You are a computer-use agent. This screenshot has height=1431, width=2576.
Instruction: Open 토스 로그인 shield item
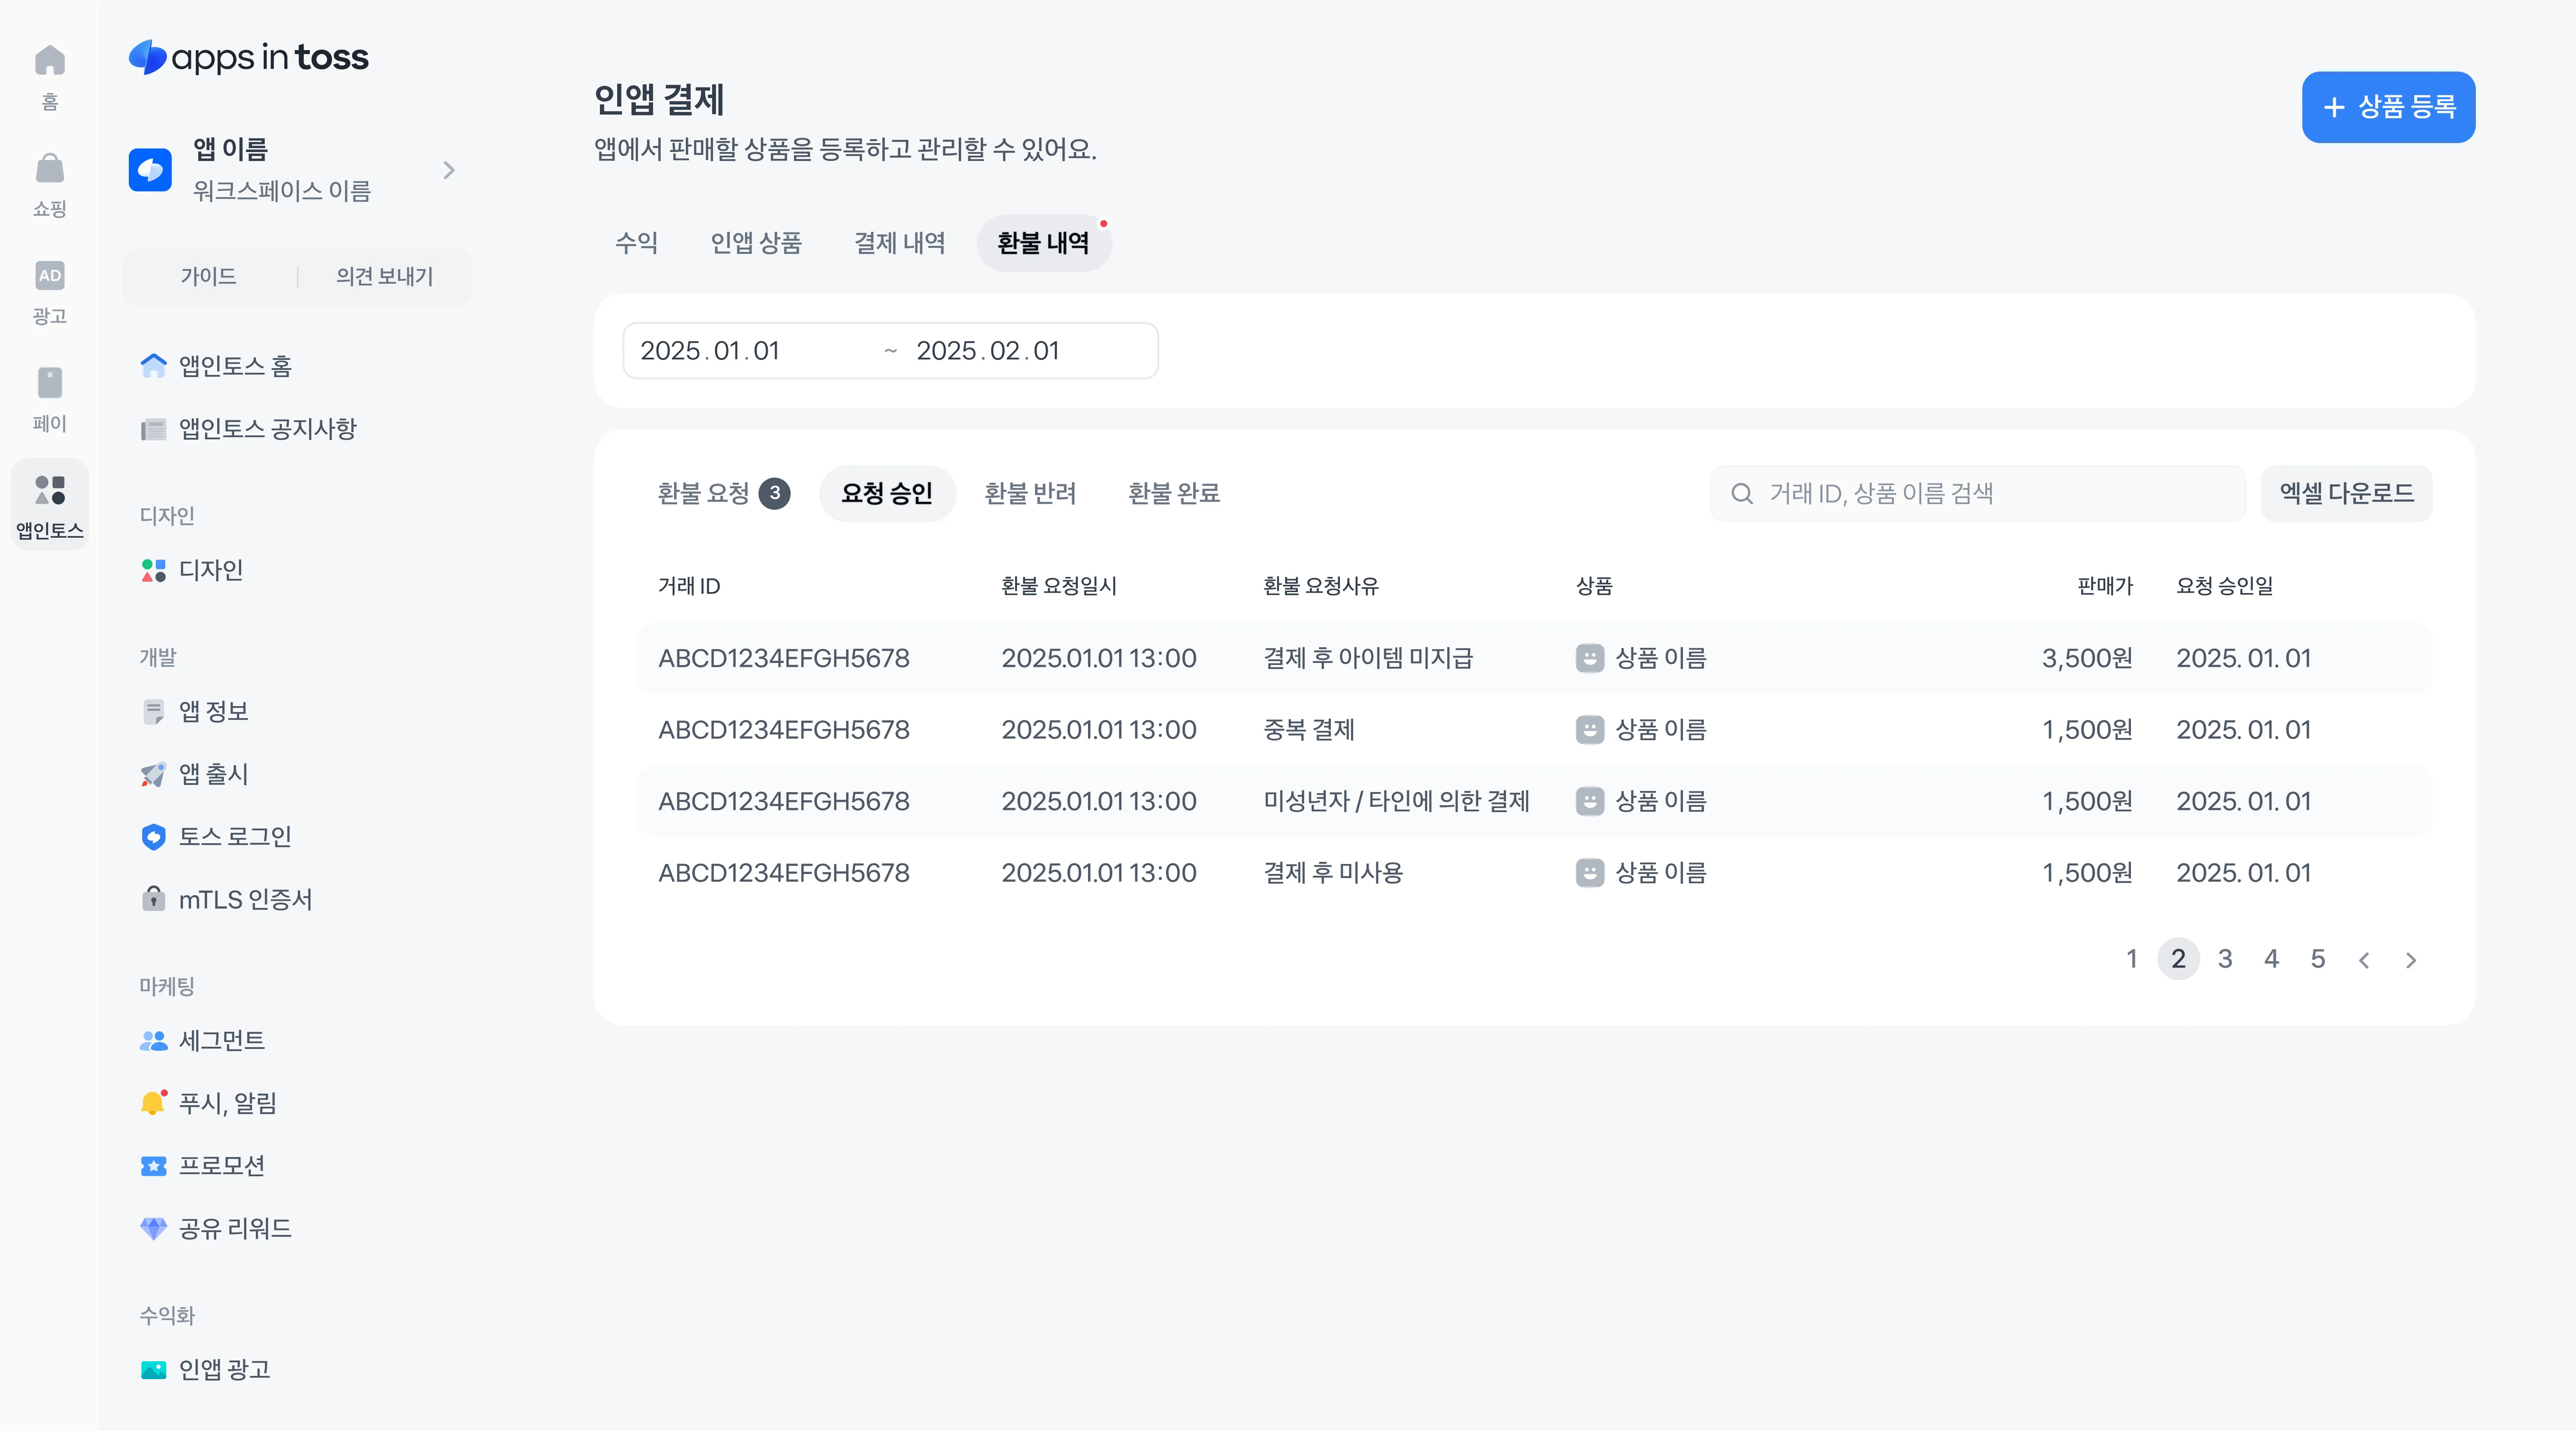[234, 837]
